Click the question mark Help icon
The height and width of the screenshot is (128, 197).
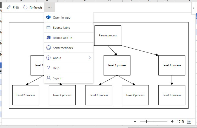(48, 68)
